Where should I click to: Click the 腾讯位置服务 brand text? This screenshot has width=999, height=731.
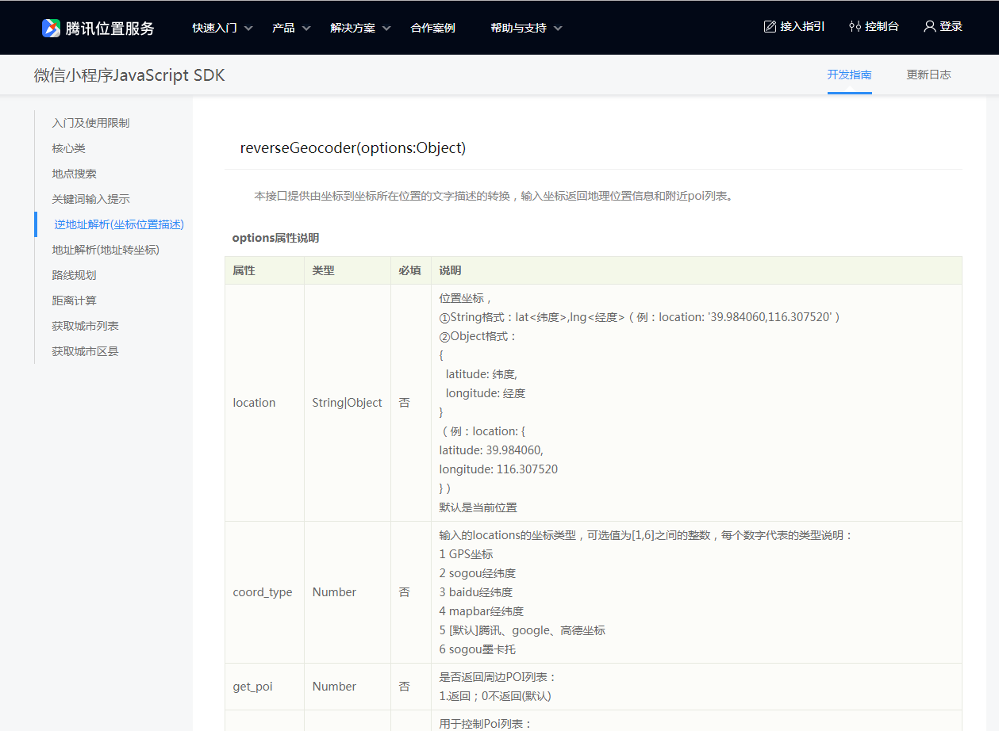point(110,29)
